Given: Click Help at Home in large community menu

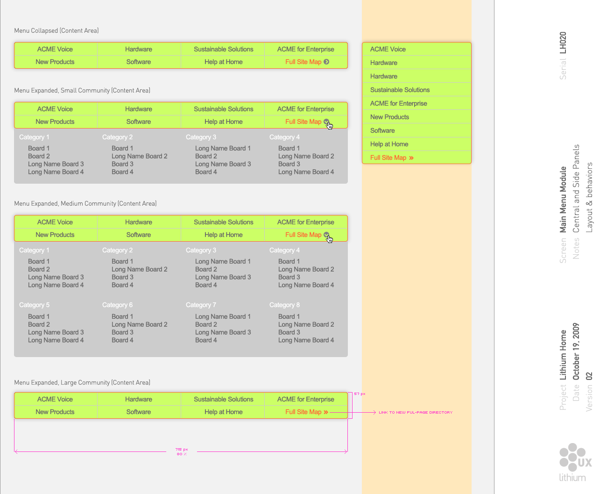Looking at the screenshot, I should [224, 412].
